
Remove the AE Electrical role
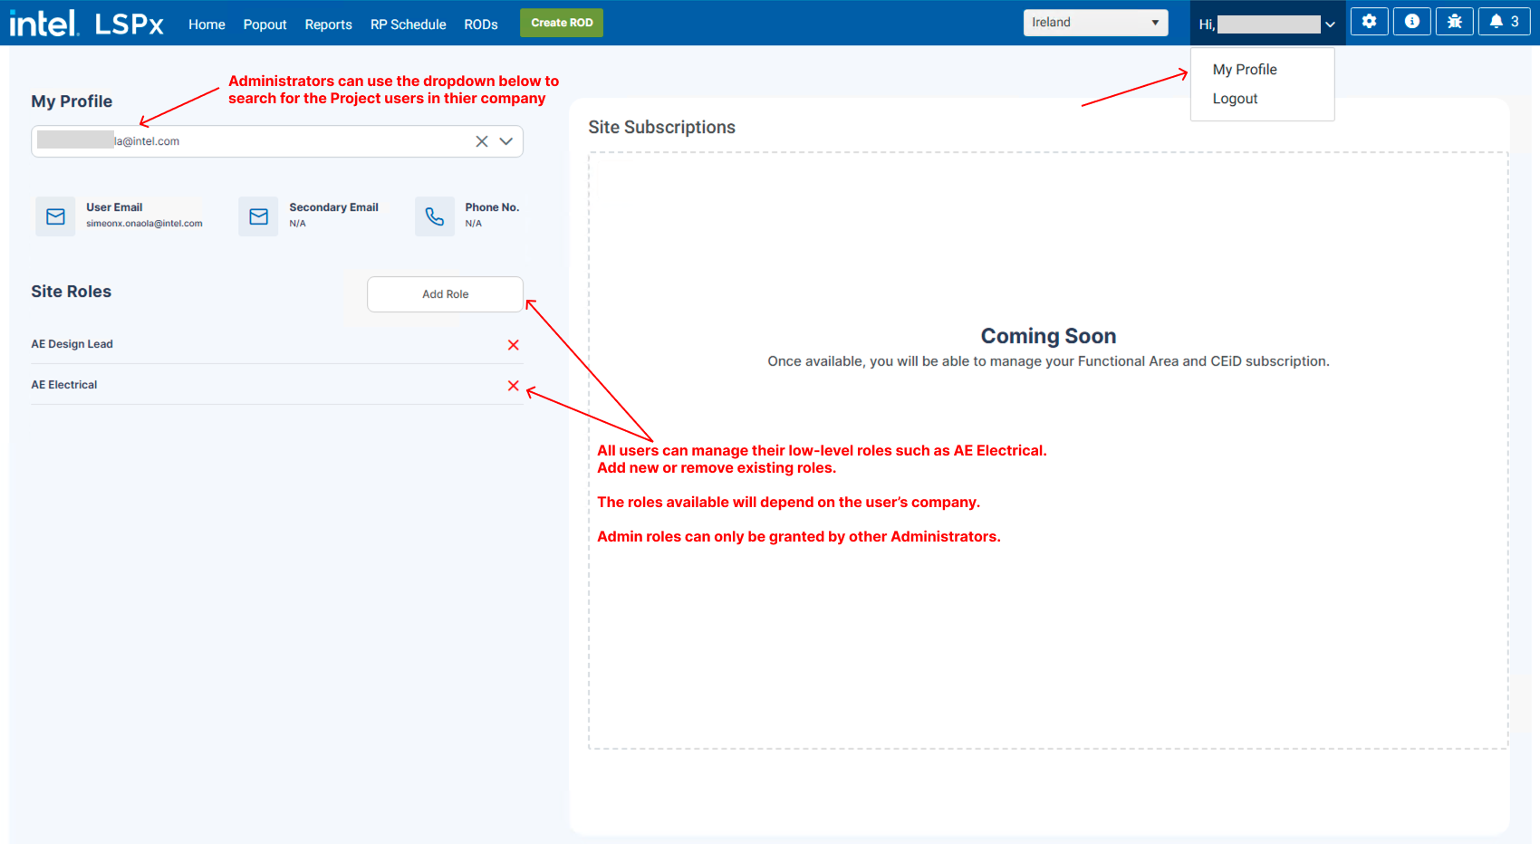514,386
